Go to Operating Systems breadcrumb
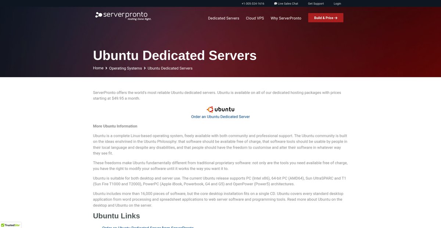Viewport: 441px width, 228px height. (x=125, y=68)
